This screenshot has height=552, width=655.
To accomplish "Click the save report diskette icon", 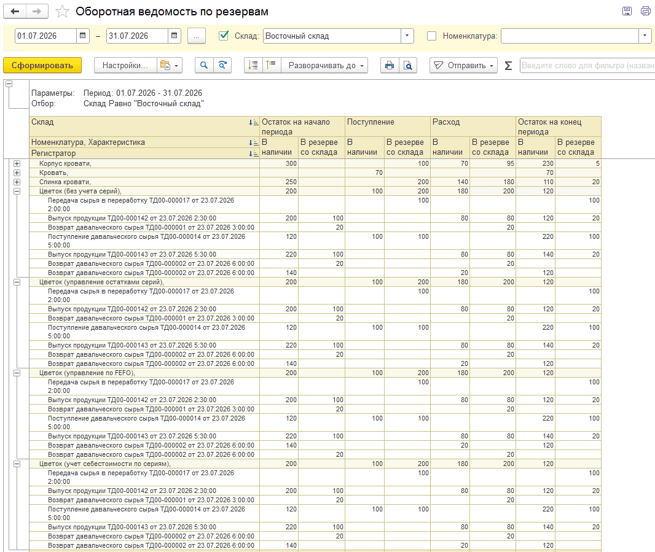I will coord(627,11).
